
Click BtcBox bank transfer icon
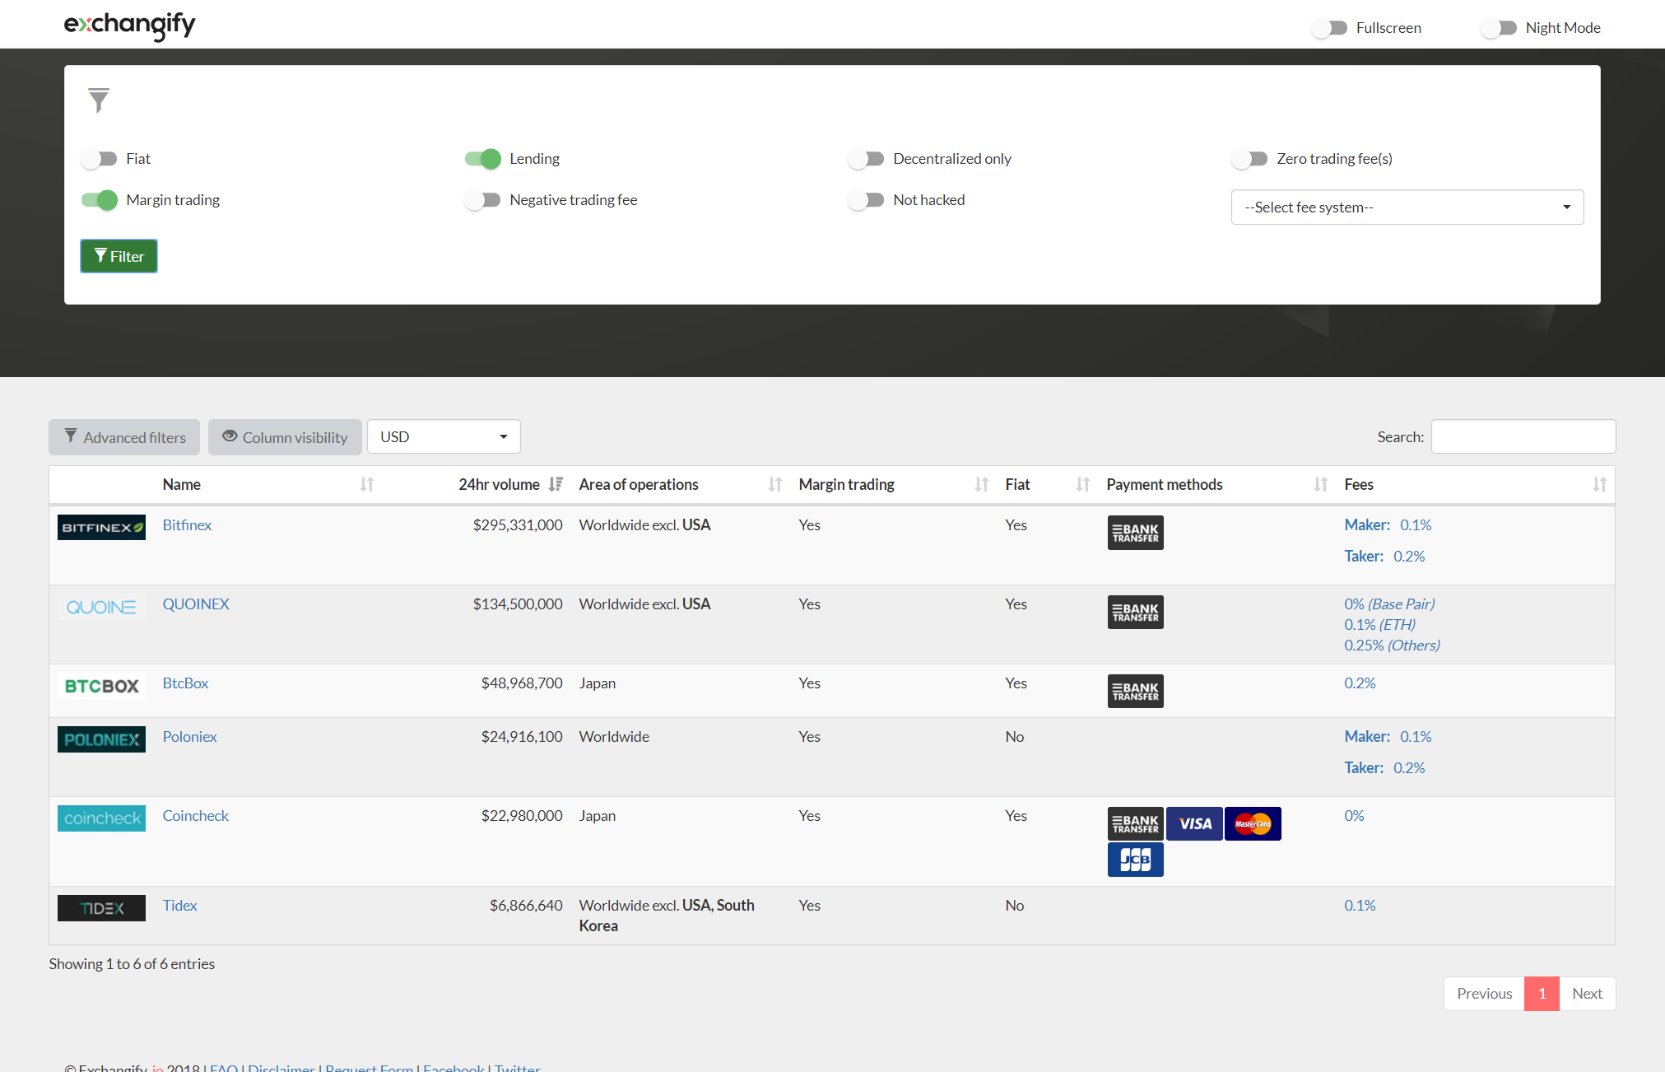tap(1135, 691)
